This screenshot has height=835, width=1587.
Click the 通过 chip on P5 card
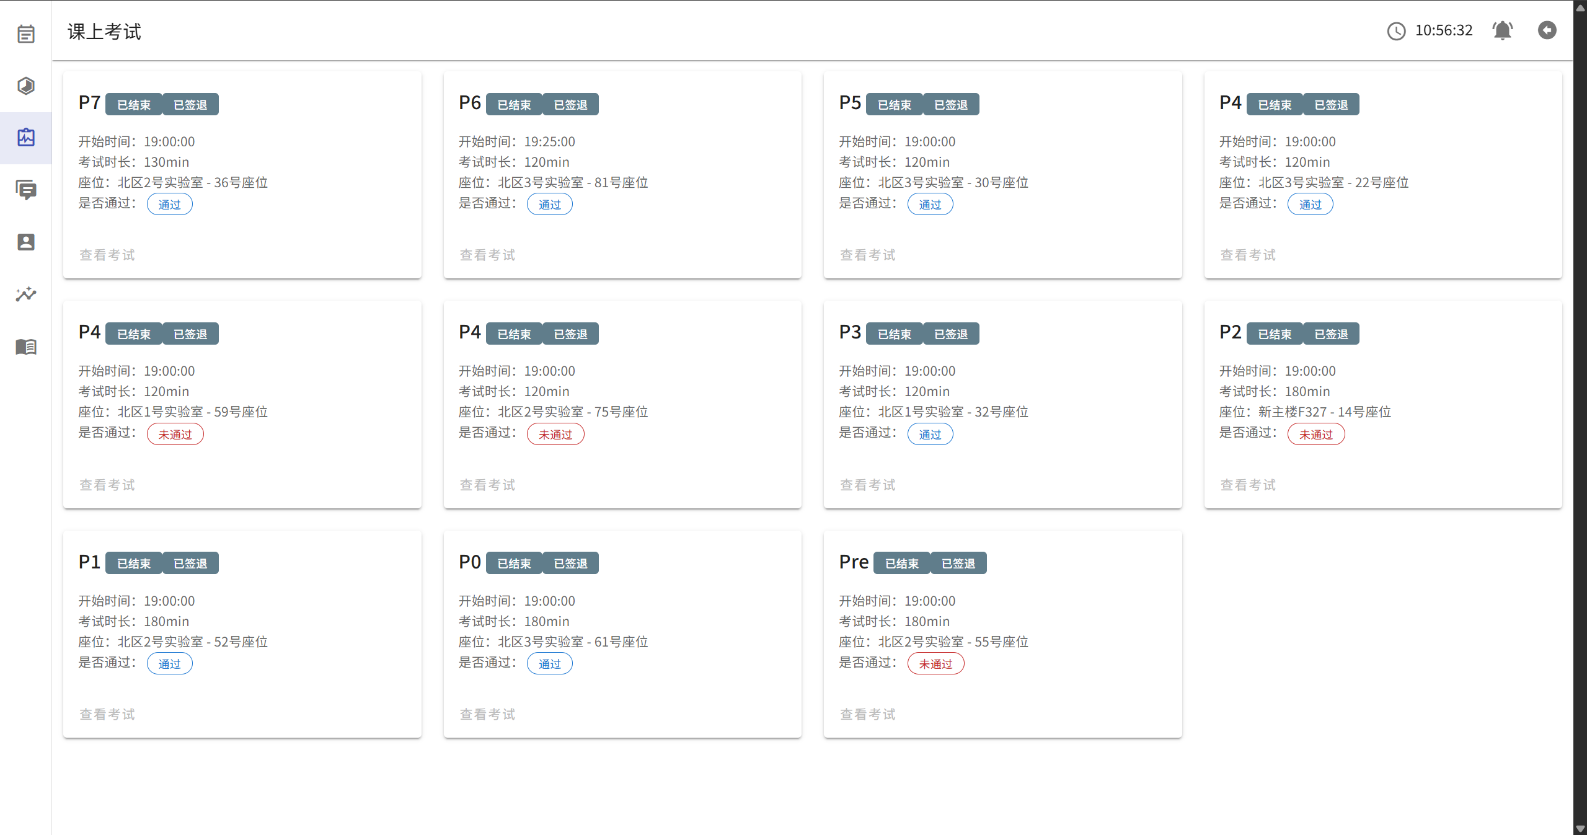click(x=929, y=205)
